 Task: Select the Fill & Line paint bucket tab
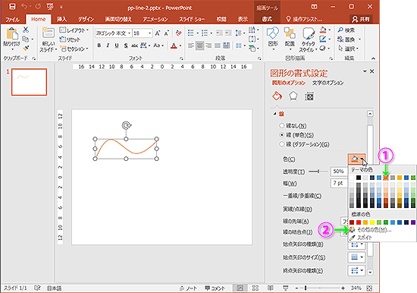[277, 96]
